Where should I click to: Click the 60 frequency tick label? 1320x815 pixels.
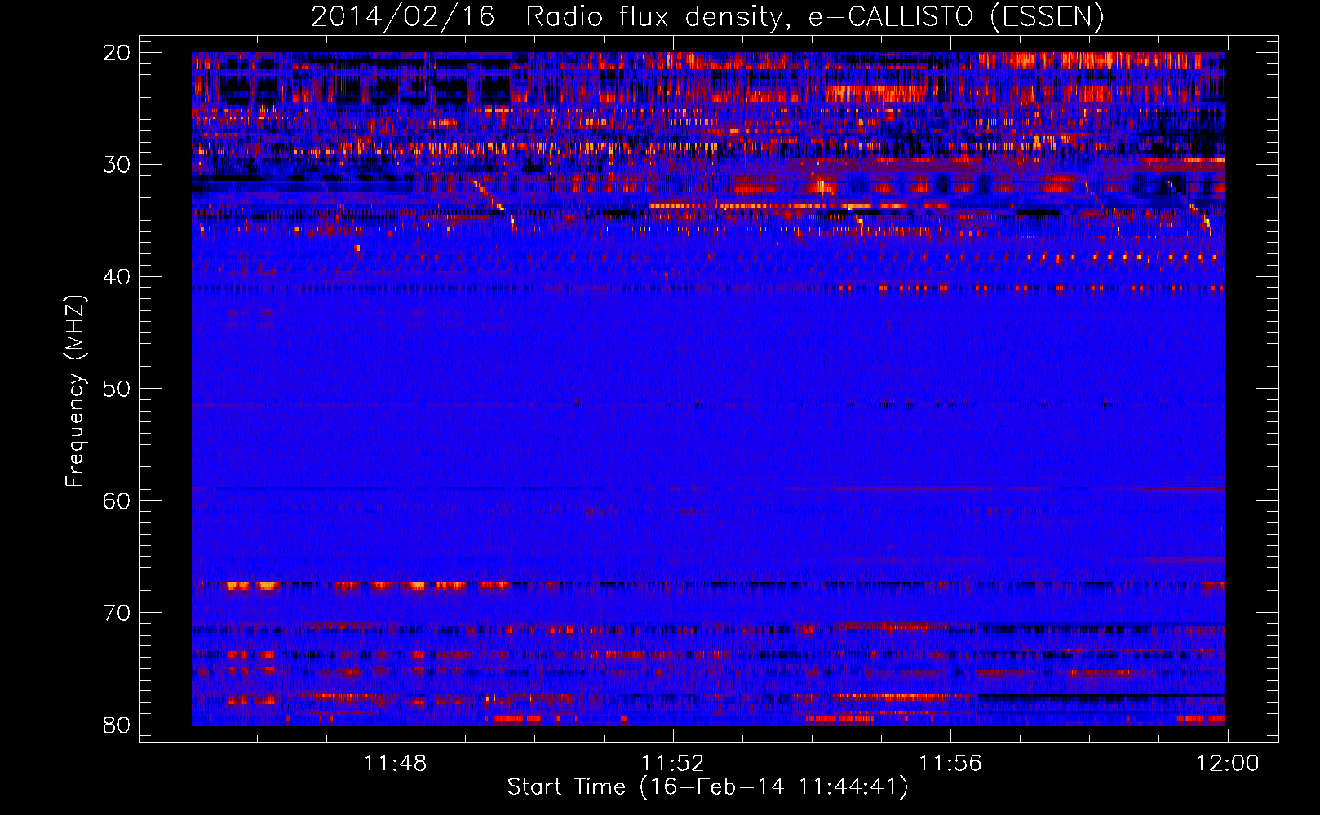pyautogui.click(x=117, y=501)
